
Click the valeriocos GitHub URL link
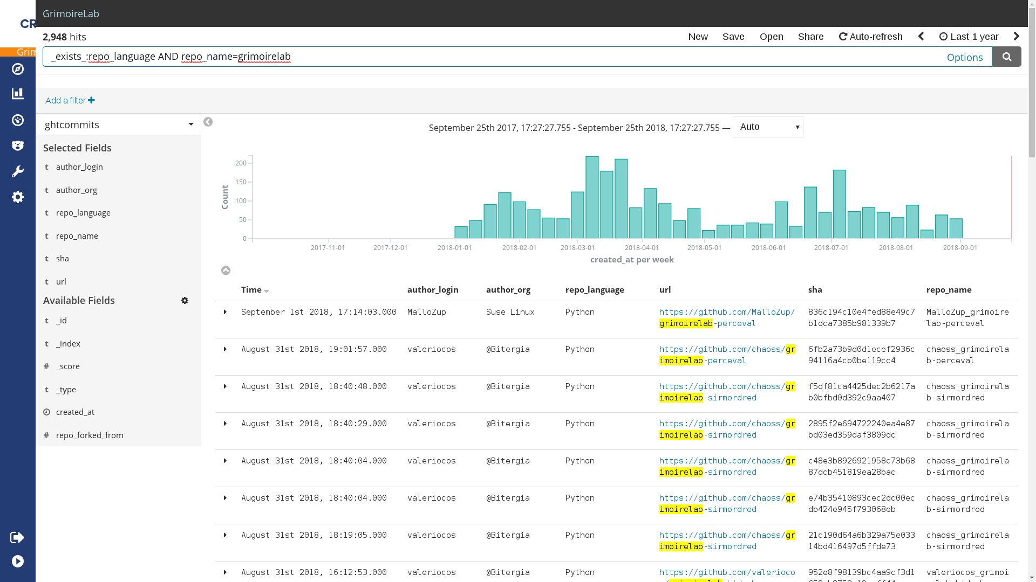click(727, 572)
